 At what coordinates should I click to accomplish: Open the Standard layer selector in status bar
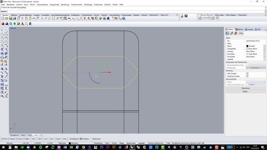(73, 143)
